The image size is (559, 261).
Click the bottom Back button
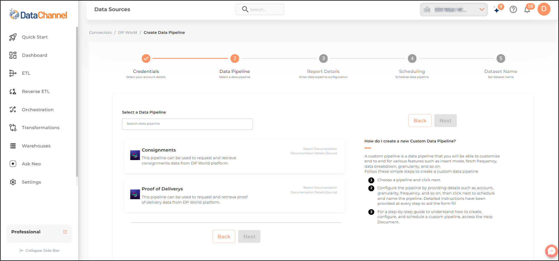click(x=224, y=237)
